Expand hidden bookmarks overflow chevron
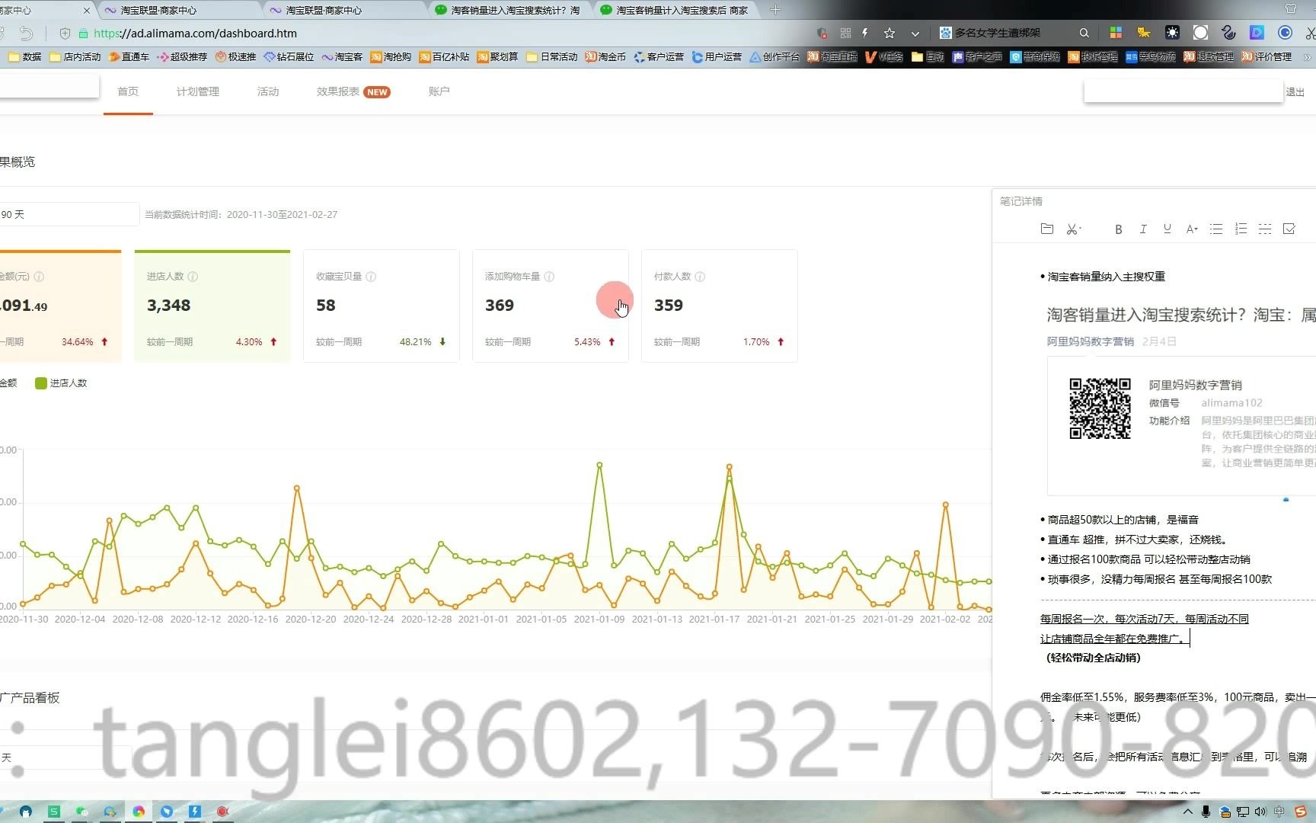The height and width of the screenshot is (823, 1316). (x=1308, y=57)
